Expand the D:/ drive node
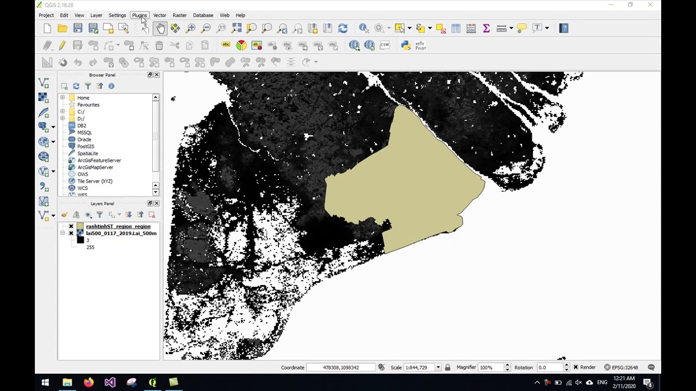The image size is (696, 391). click(x=63, y=118)
